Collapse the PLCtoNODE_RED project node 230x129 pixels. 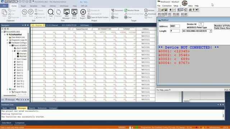[2, 32]
